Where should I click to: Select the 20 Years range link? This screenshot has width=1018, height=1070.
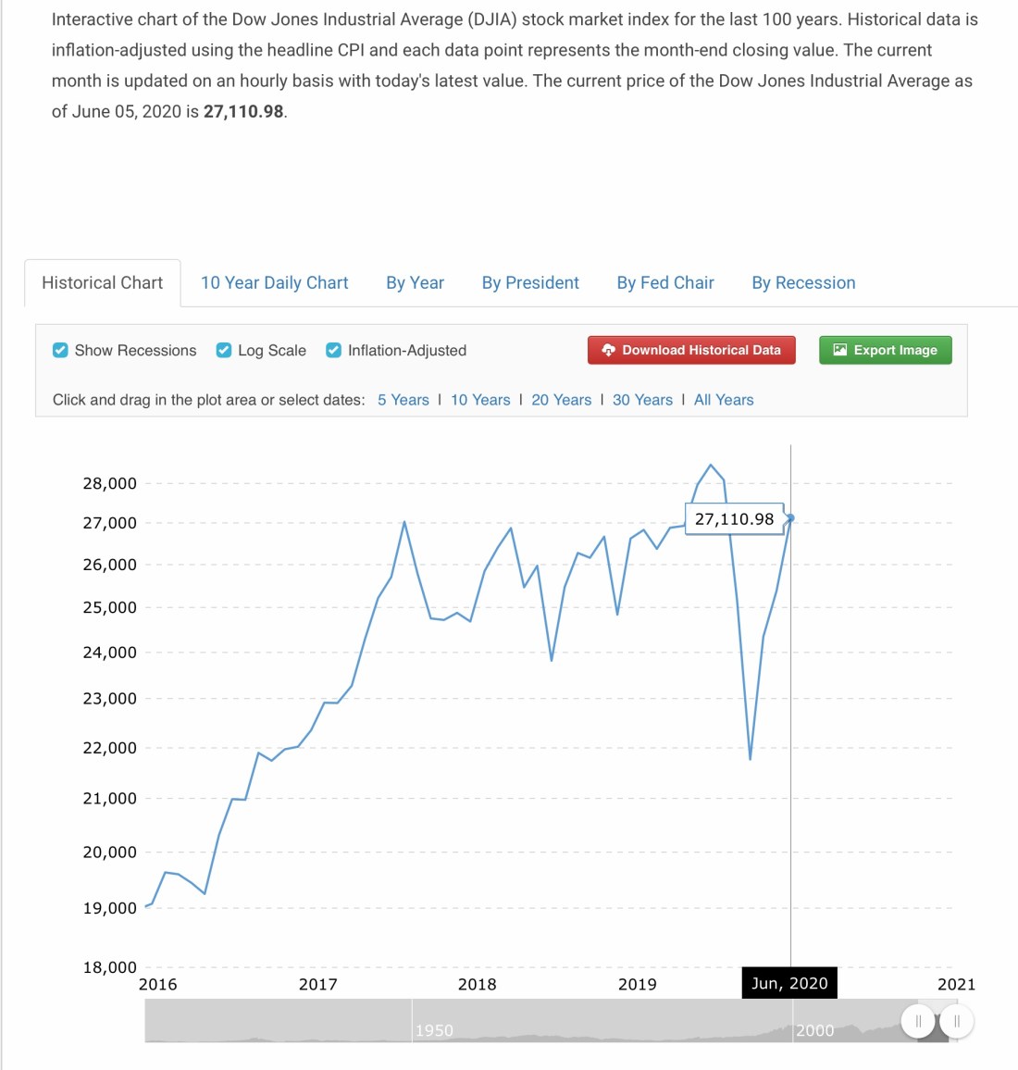click(561, 400)
